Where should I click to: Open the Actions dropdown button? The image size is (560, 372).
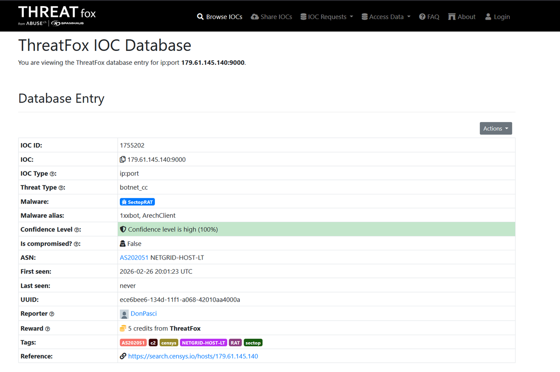(496, 128)
